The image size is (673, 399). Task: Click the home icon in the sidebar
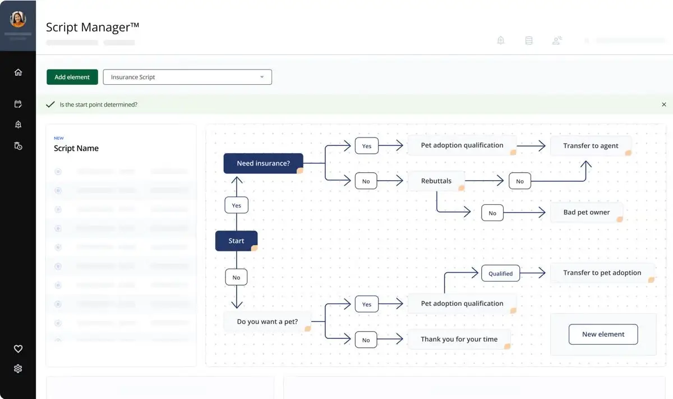(x=18, y=72)
